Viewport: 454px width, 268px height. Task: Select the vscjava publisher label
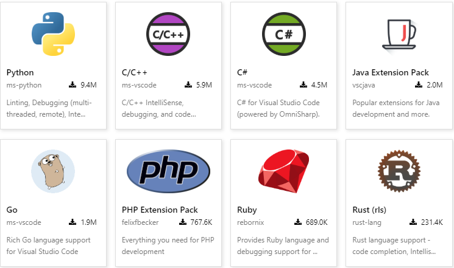(364, 85)
